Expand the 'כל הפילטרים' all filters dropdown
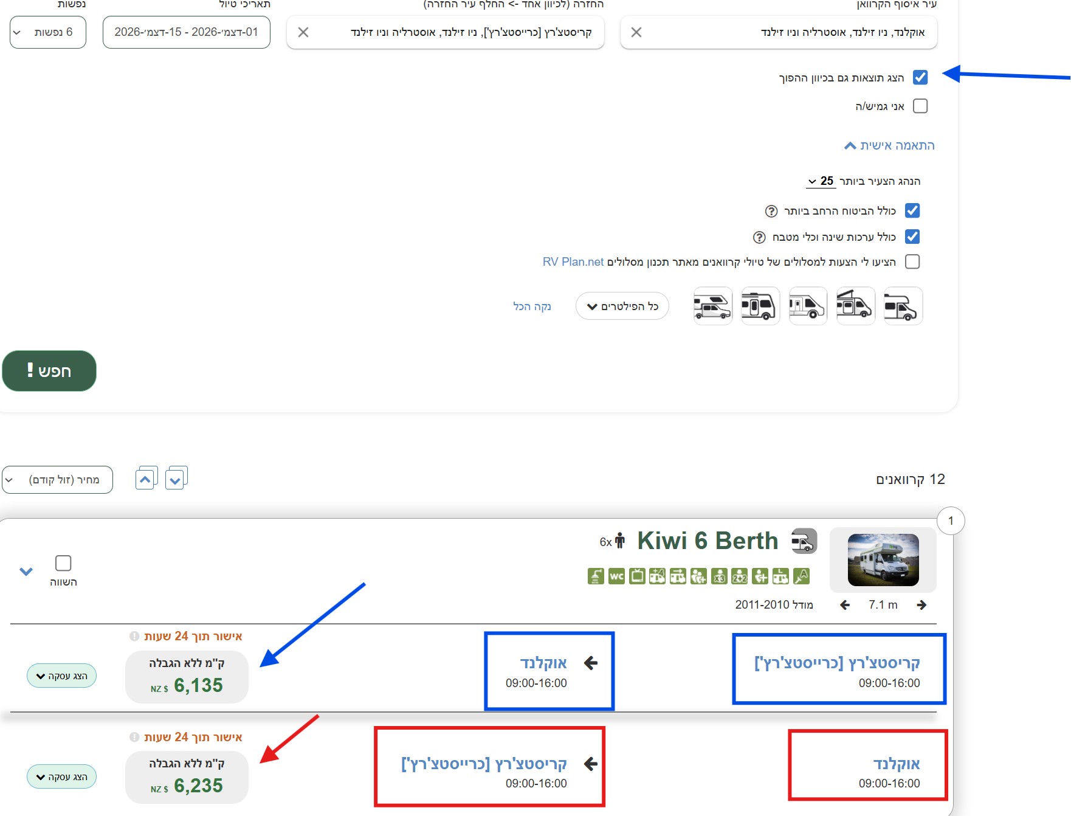Viewport: 1071px width, 816px height. coord(622,306)
